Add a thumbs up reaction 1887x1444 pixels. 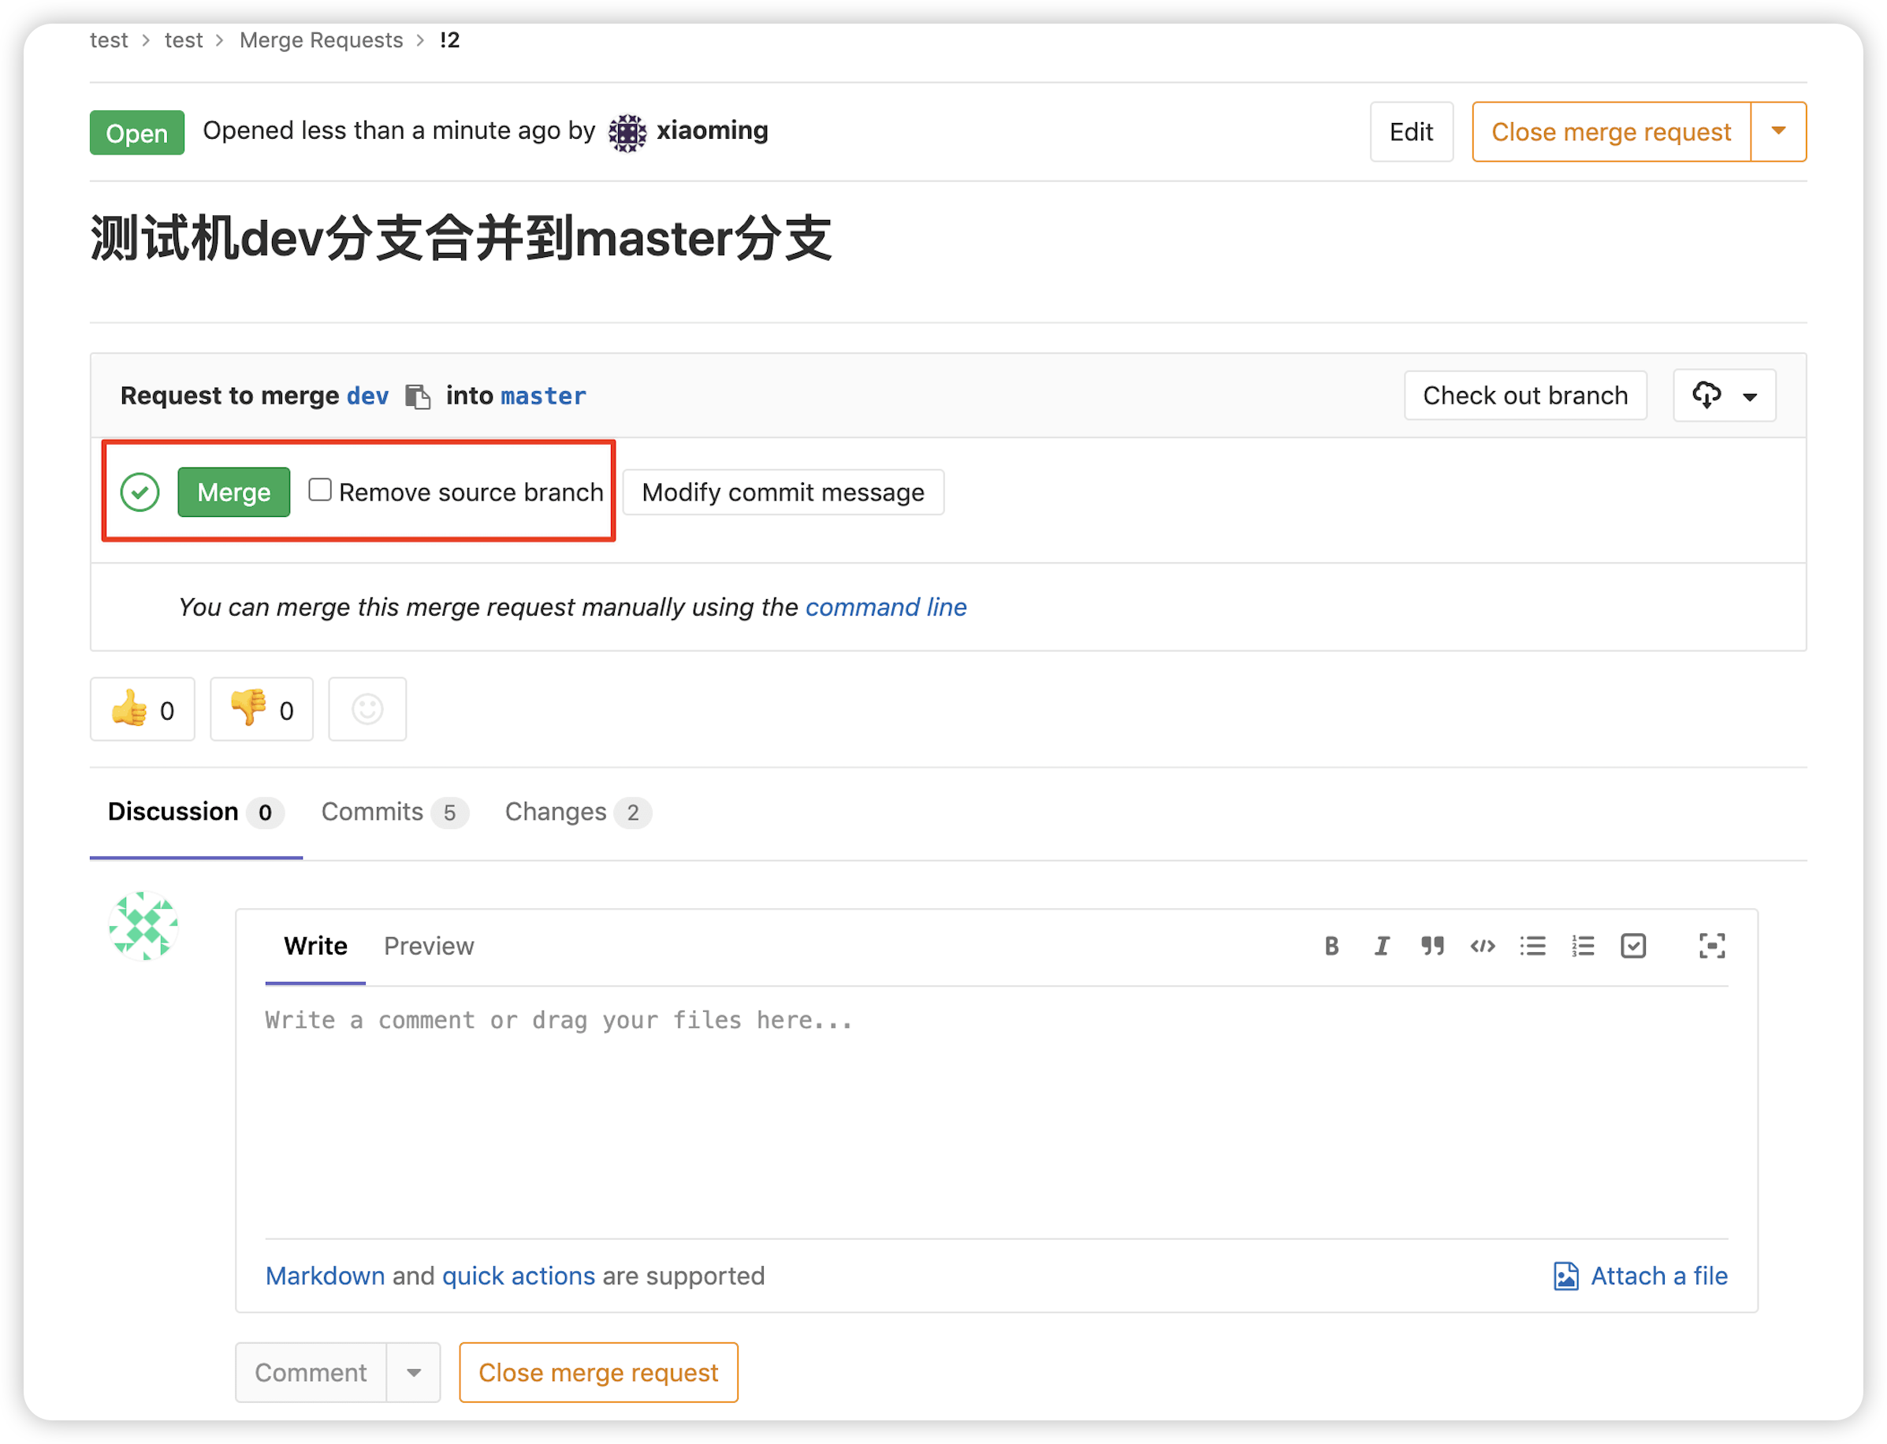click(142, 709)
